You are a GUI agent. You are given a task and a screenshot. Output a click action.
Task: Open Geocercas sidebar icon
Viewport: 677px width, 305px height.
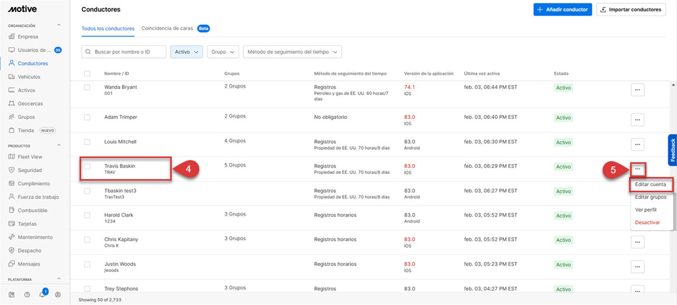click(x=12, y=104)
